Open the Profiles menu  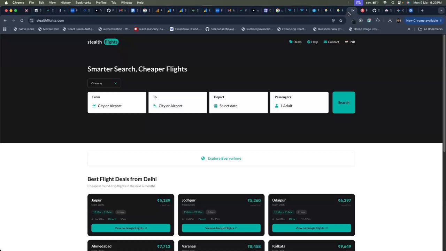(x=101, y=2)
